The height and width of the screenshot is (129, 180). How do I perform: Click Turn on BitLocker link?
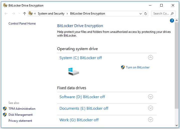tap(138, 67)
